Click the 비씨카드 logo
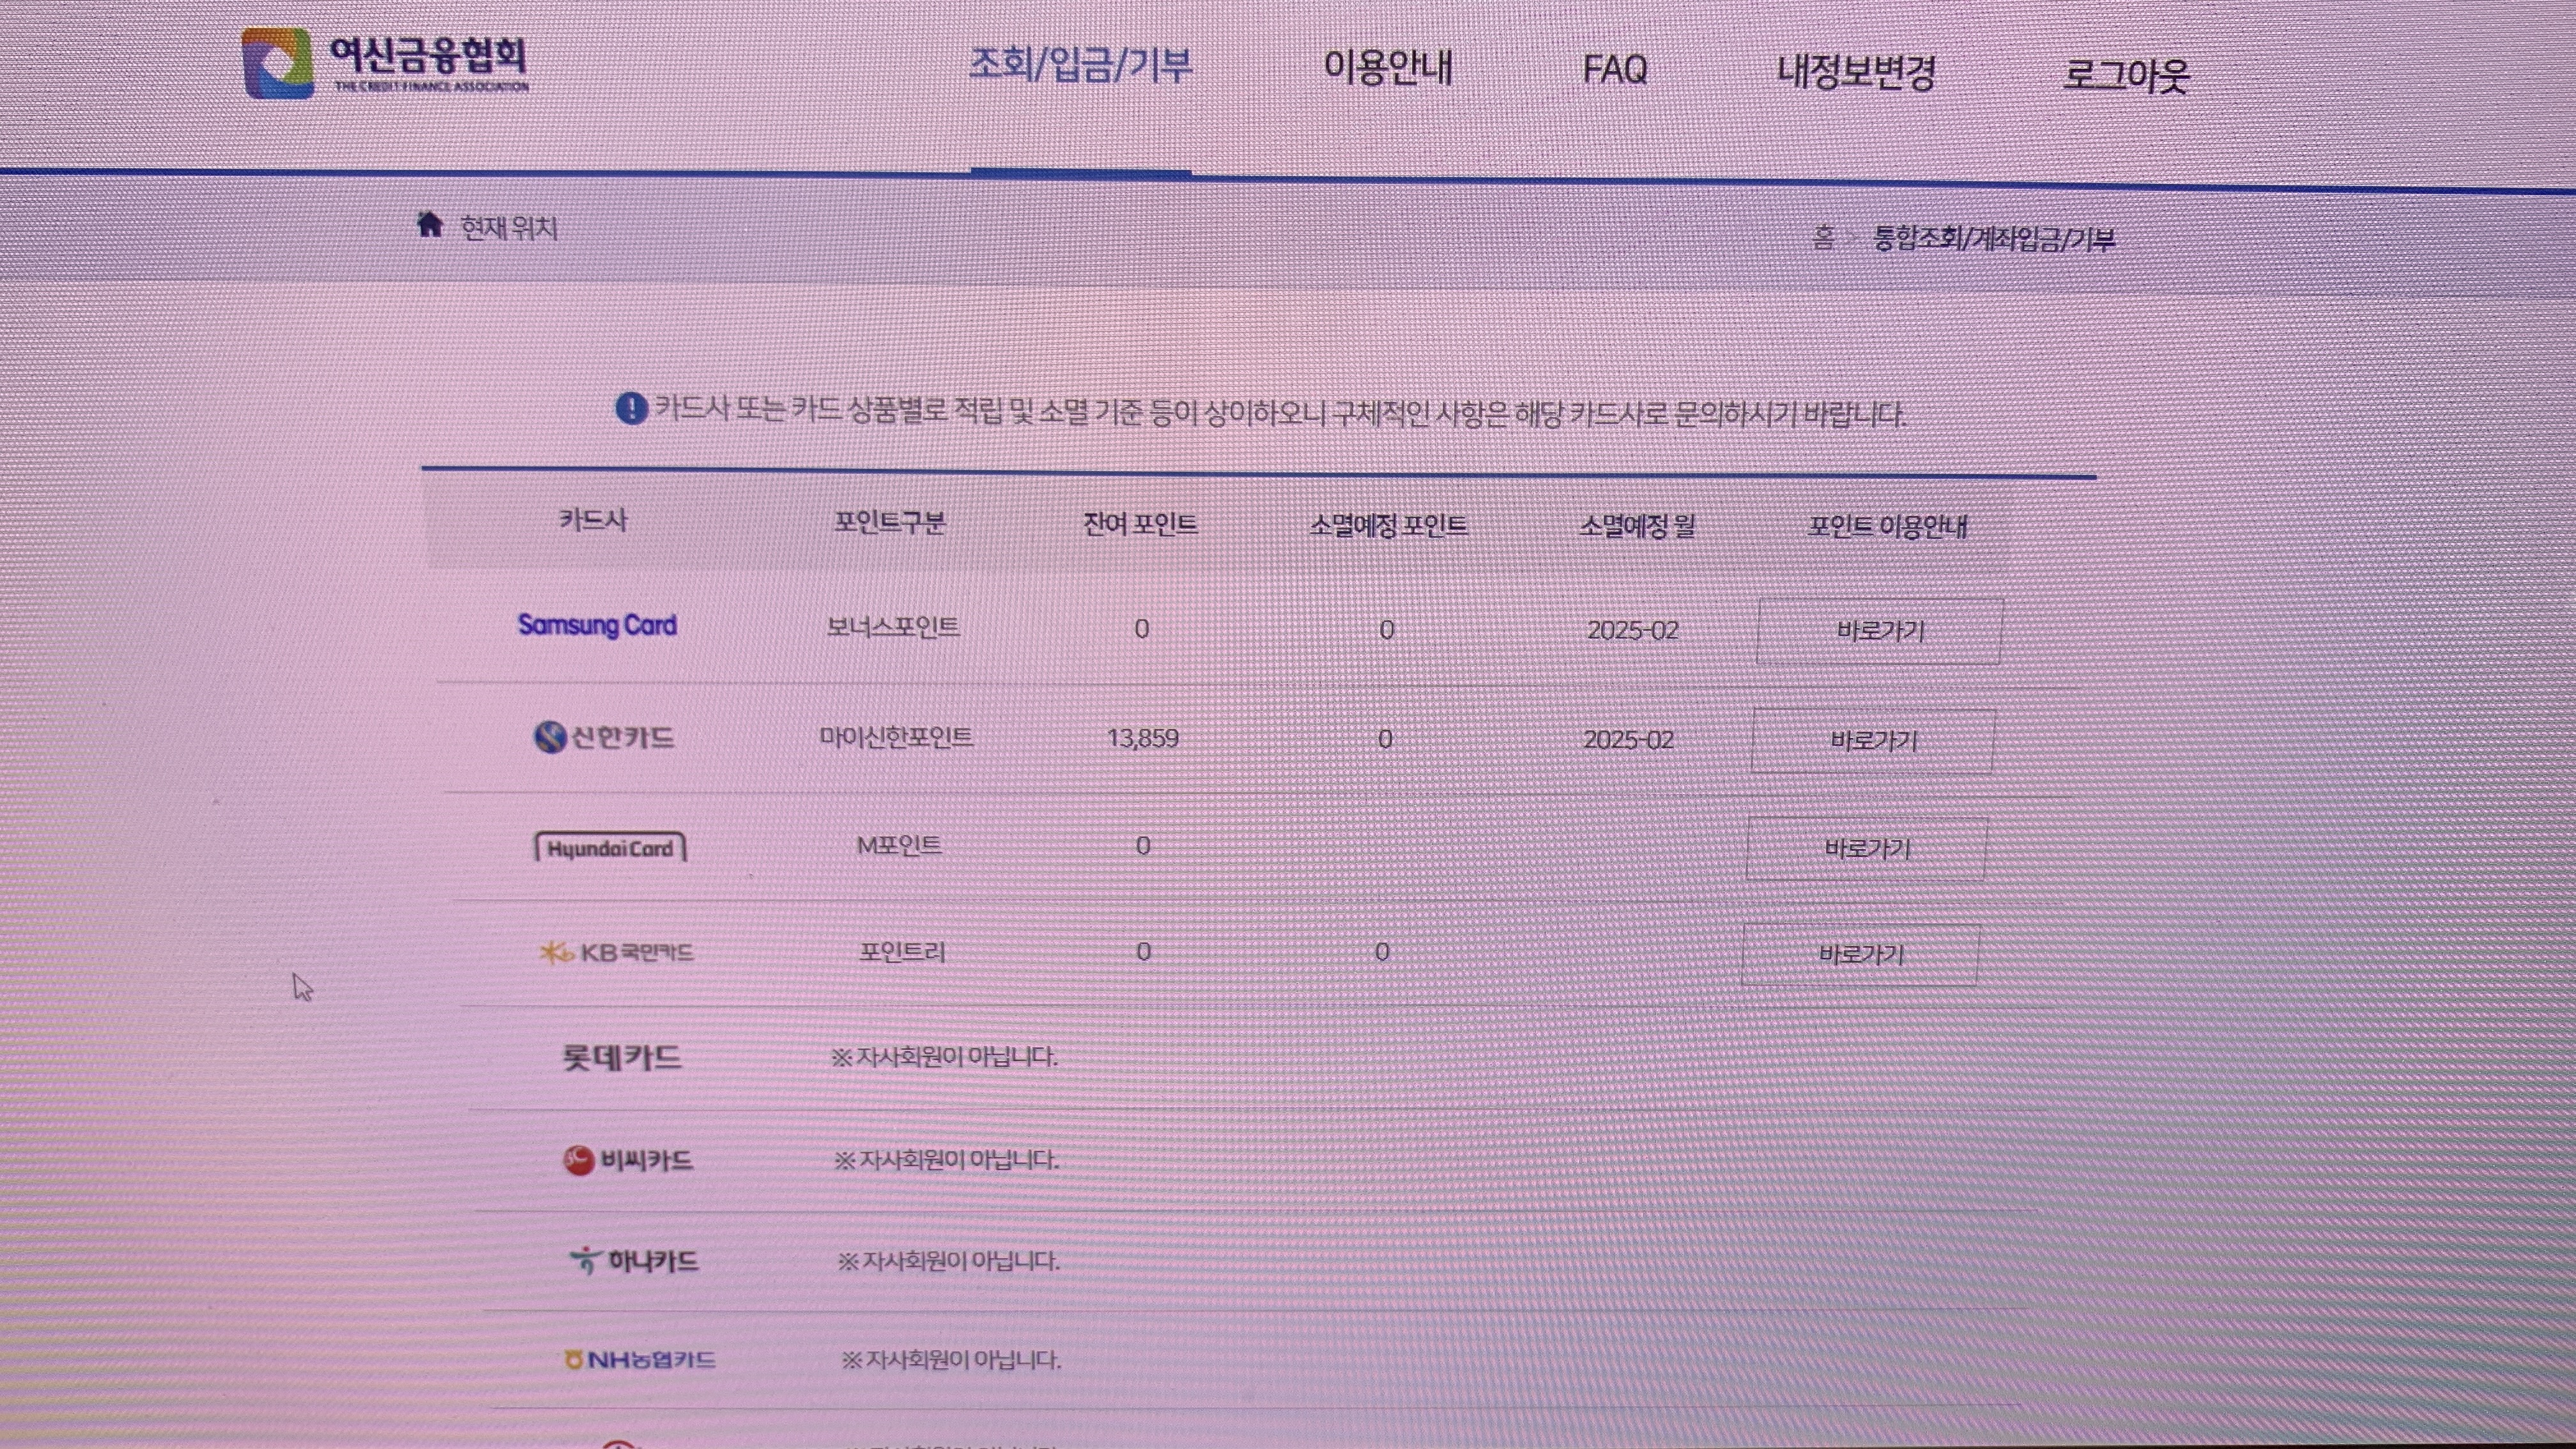2576x1449 pixels. pyautogui.click(x=628, y=1160)
